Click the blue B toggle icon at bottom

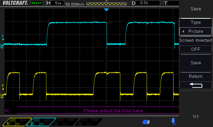(x=146, y=122)
